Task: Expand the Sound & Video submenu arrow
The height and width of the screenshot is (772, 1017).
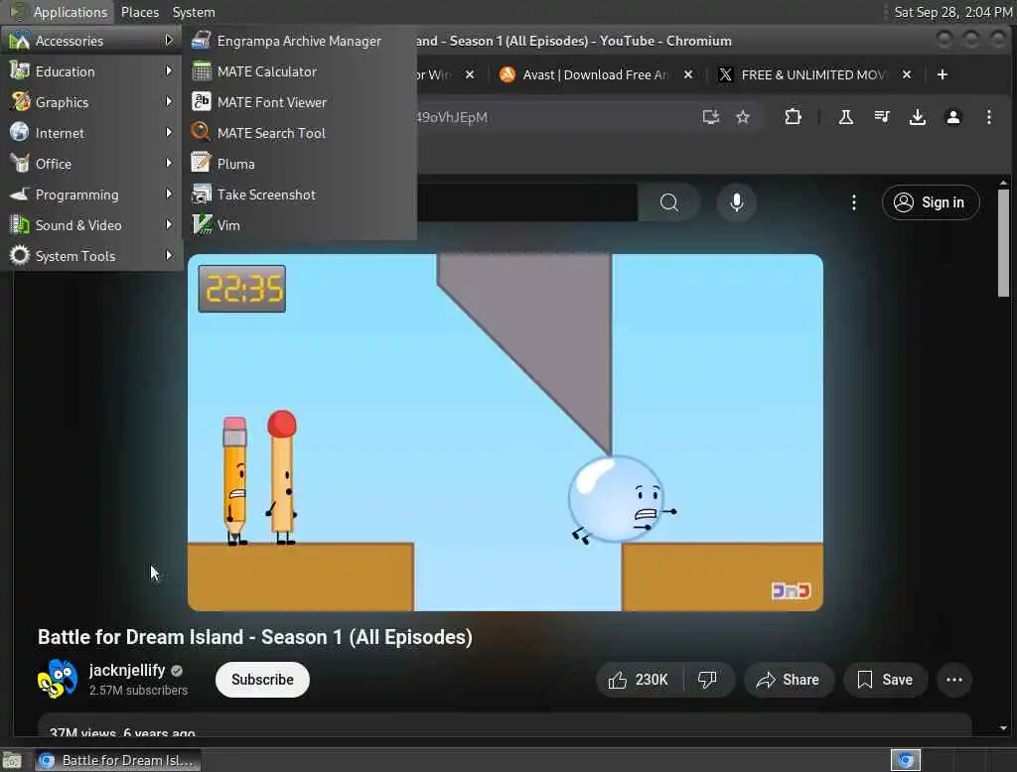Action: point(169,224)
